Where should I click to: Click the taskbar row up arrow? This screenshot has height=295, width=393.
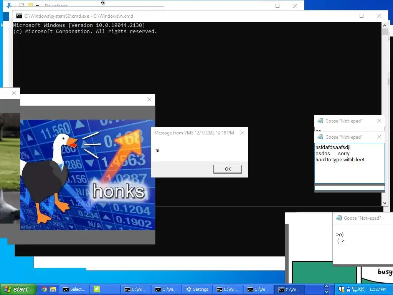(327, 287)
